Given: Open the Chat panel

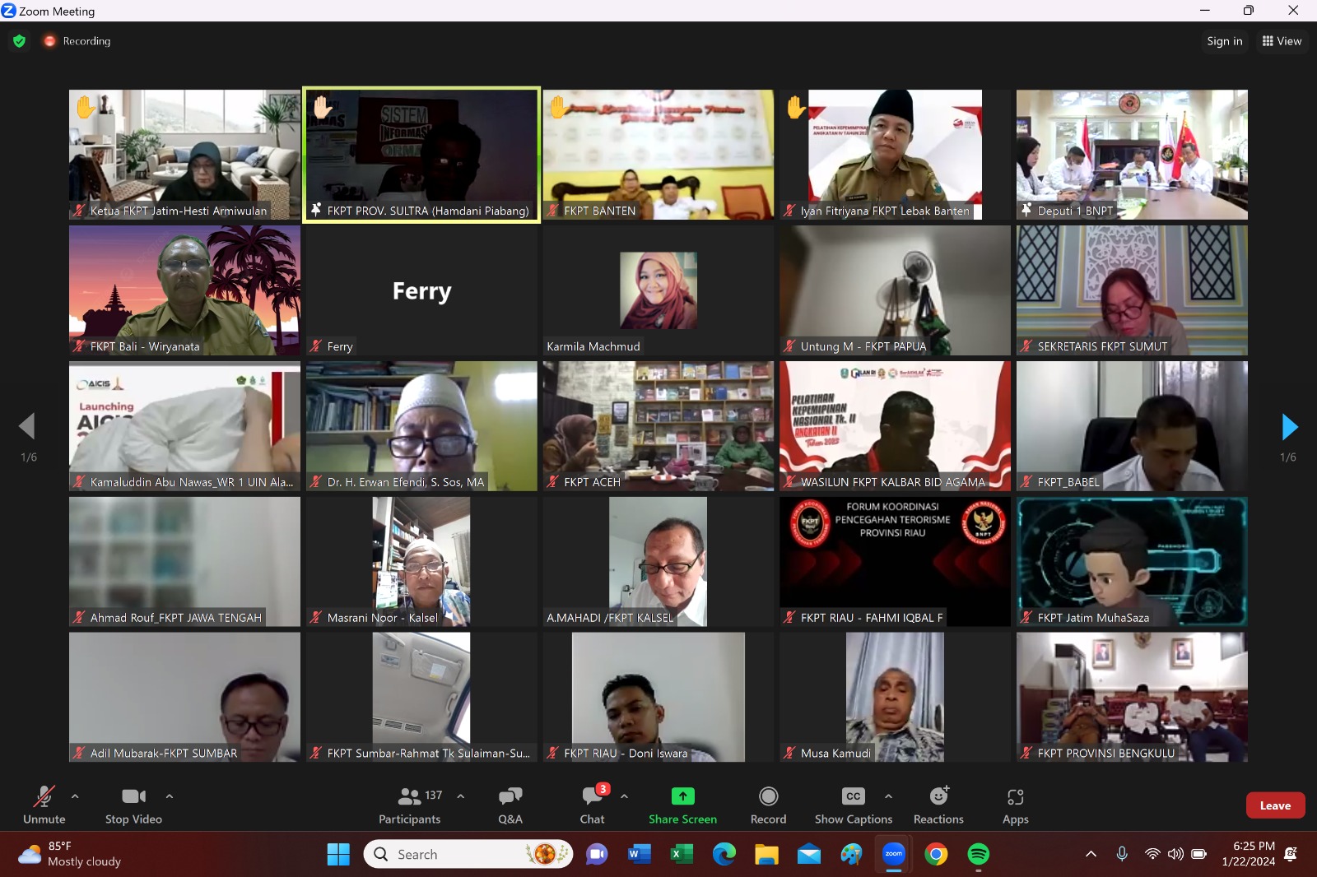Looking at the screenshot, I should pyautogui.click(x=592, y=805).
